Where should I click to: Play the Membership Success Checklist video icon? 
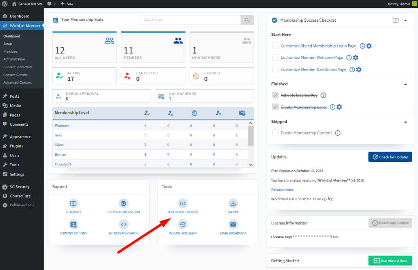[x=396, y=20]
